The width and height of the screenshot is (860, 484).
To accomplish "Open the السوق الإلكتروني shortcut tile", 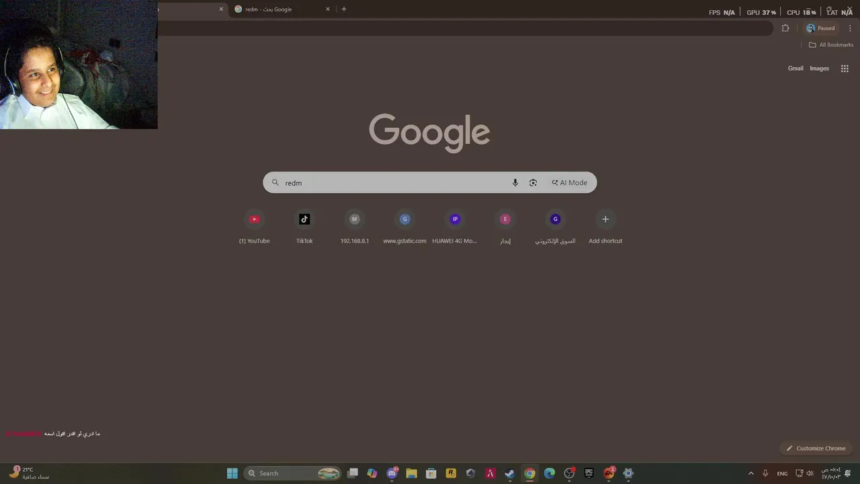I will (x=555, y=228).
